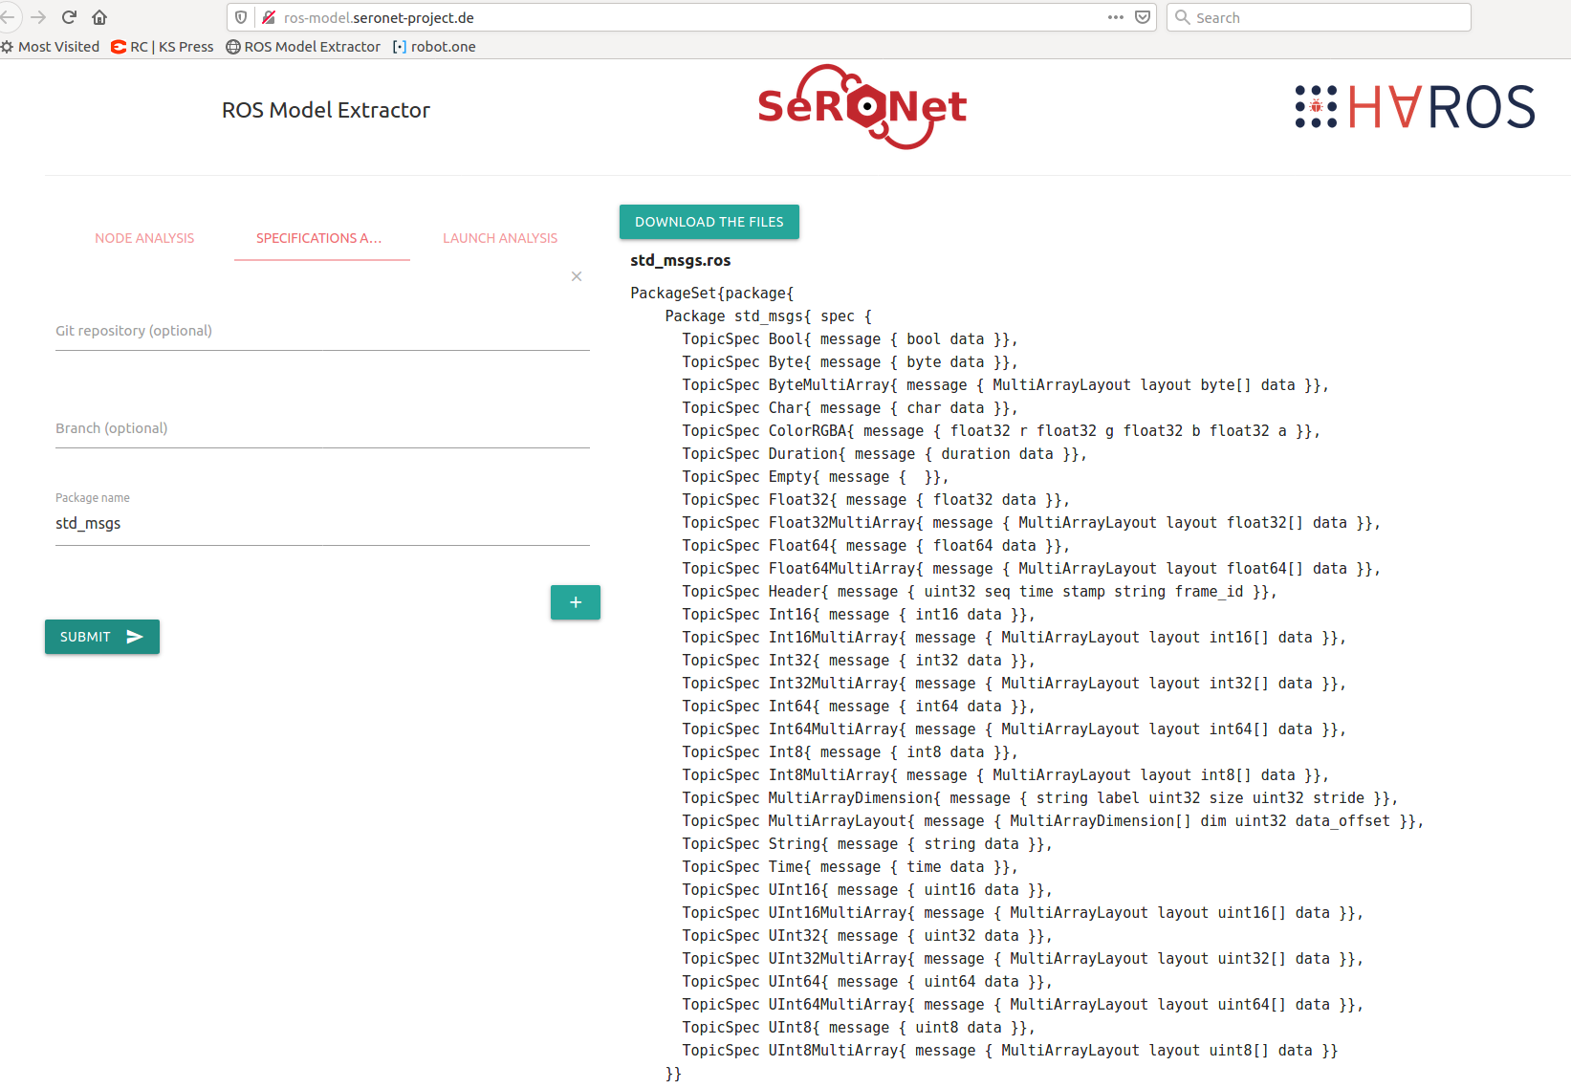The image size is (1571, 1088).
Task: Switch to the LAUNCH ANALYSIS tab
Action: 499,238
